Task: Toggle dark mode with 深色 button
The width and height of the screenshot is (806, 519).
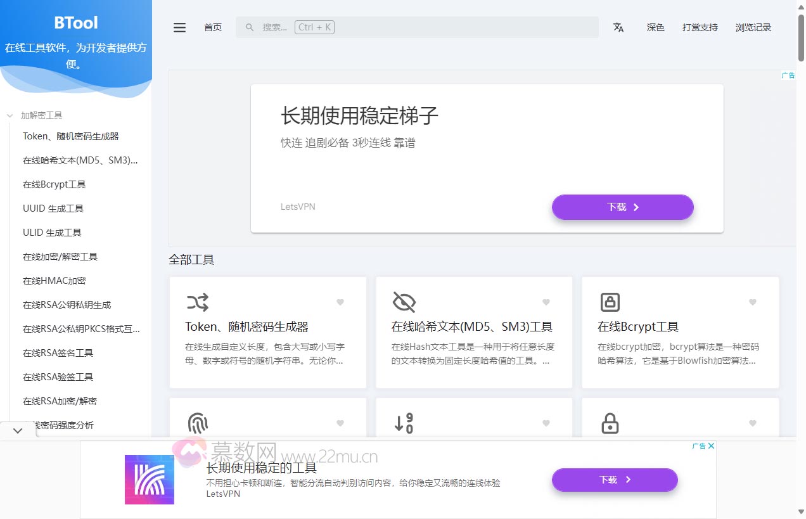Action: pyautogui.click(x=655, y=27)
